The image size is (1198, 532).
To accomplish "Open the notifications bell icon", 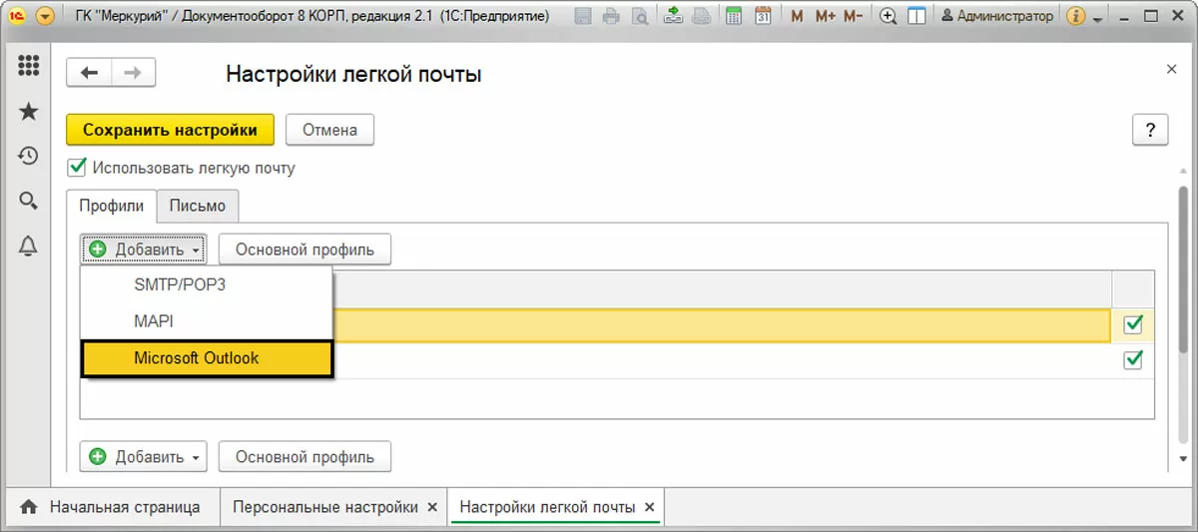I will (x=28, y=246).
